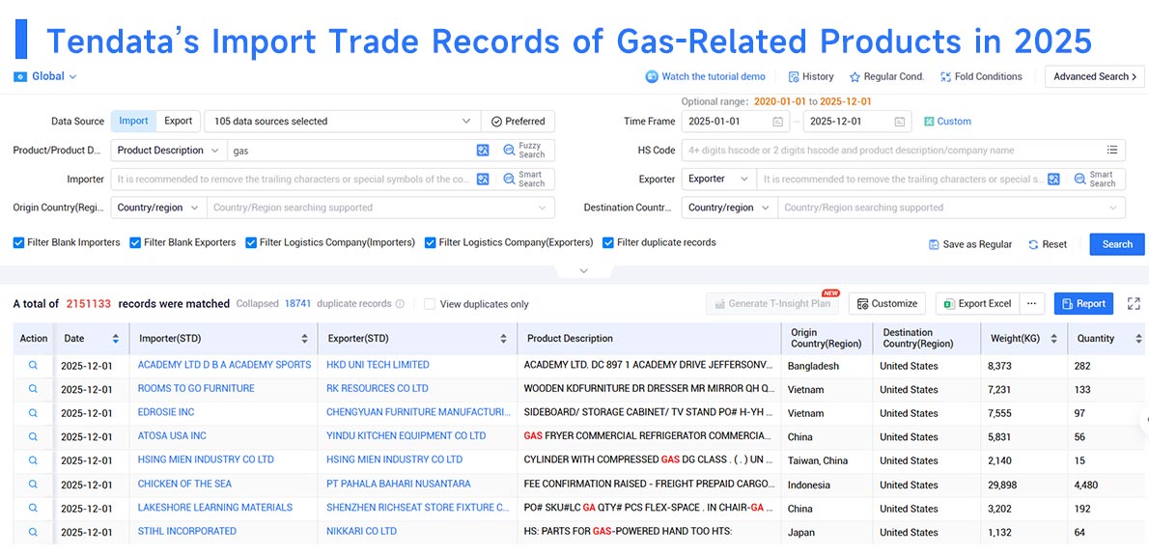Reset search filters

point(1048,244)
